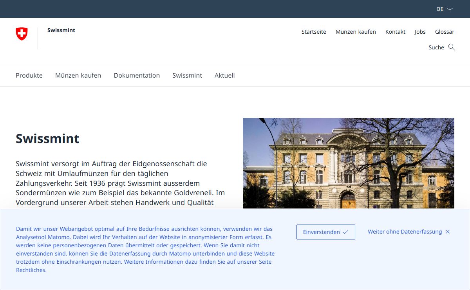Open the Glossar link
Viewport: 470px width, 290px height.
pyautogui.click(x=445, y=32)
